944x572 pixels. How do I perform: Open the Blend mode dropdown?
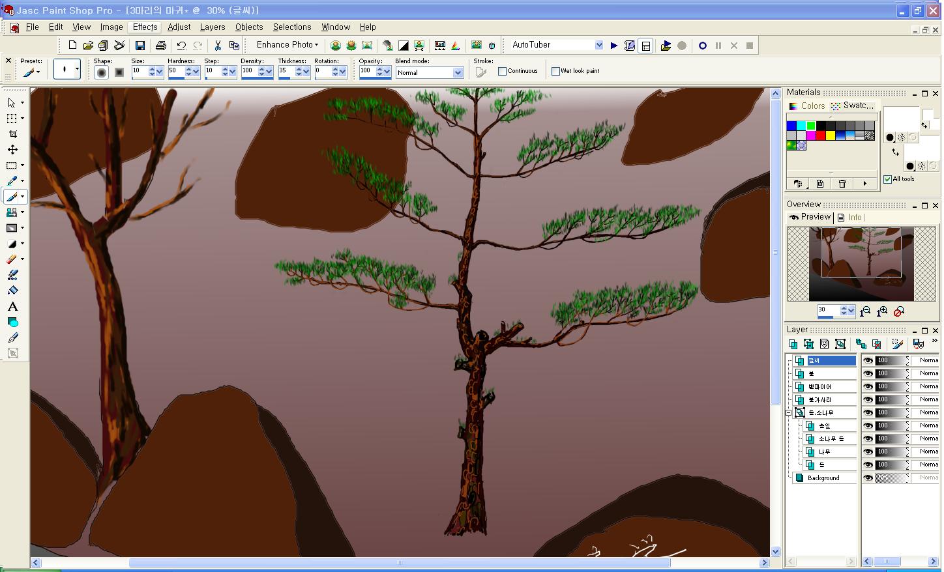pos(458,73)
